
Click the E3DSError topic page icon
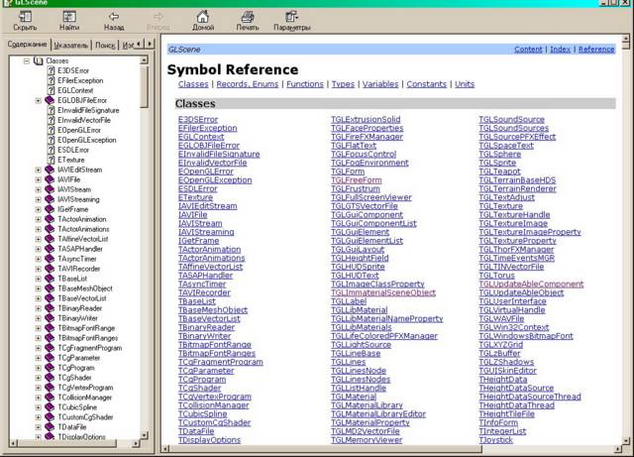[51, 70]
